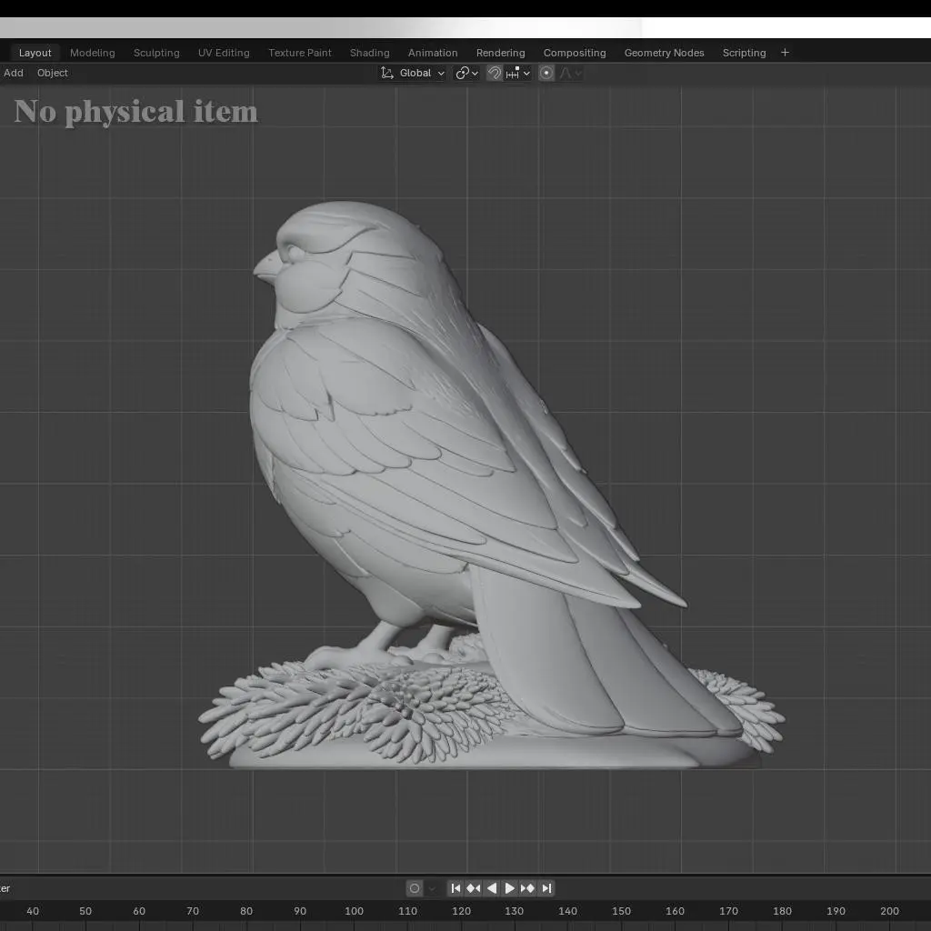Screen dimensions: 931x931
Task: Click frame 100 on the timeline
Action: 354,911
